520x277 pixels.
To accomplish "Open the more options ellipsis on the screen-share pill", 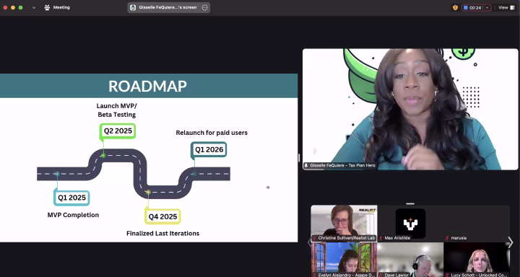I will point(205,8).
